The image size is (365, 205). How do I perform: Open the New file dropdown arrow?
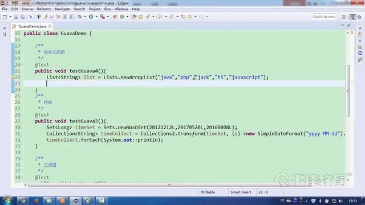click(x=10, y=17)
